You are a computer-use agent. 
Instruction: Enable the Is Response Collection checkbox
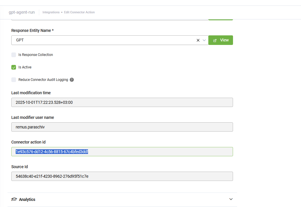tap(14, 55)
